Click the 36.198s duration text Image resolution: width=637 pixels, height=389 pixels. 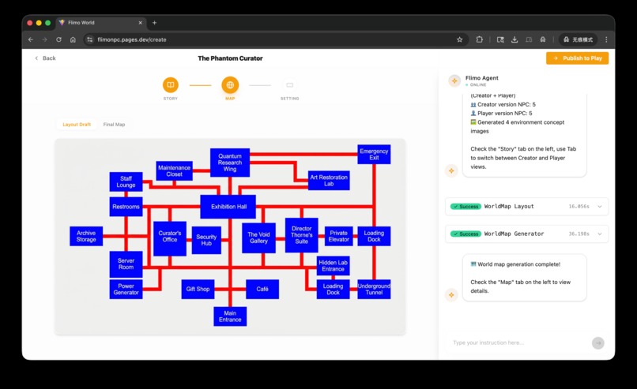(579, 234)
